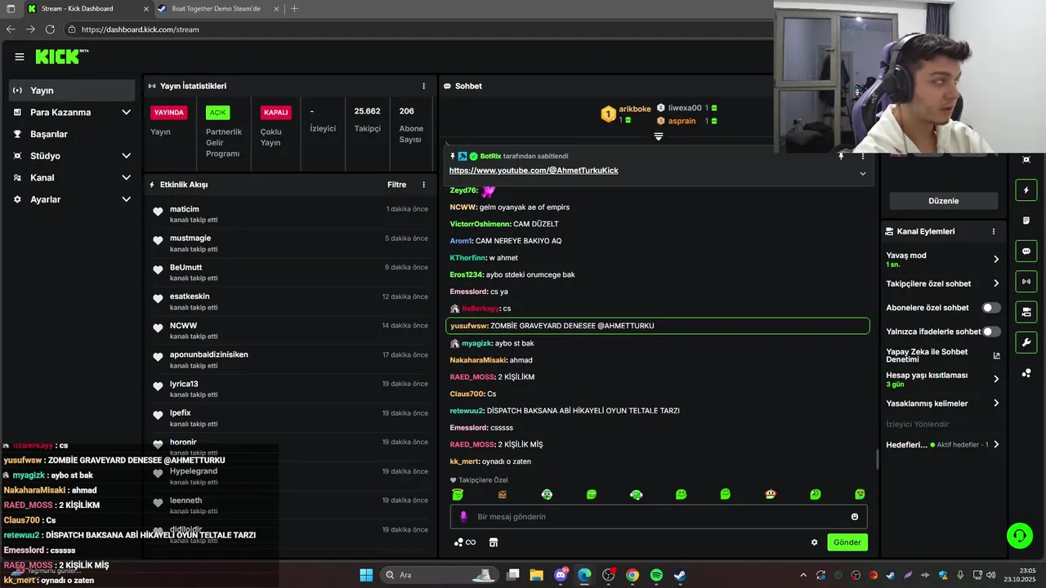Image resolution: width=1046 pixels, height=588 pixels.
Task: Open the Etkinlik Akışı three-dot options menu
Action: (423, 185)
